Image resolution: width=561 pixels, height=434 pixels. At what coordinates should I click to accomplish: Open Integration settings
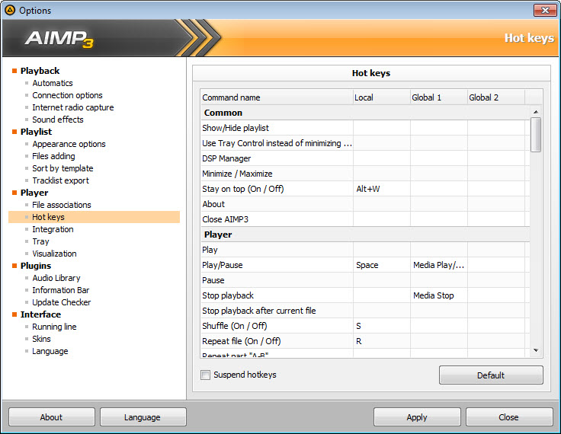click(53, 229)
